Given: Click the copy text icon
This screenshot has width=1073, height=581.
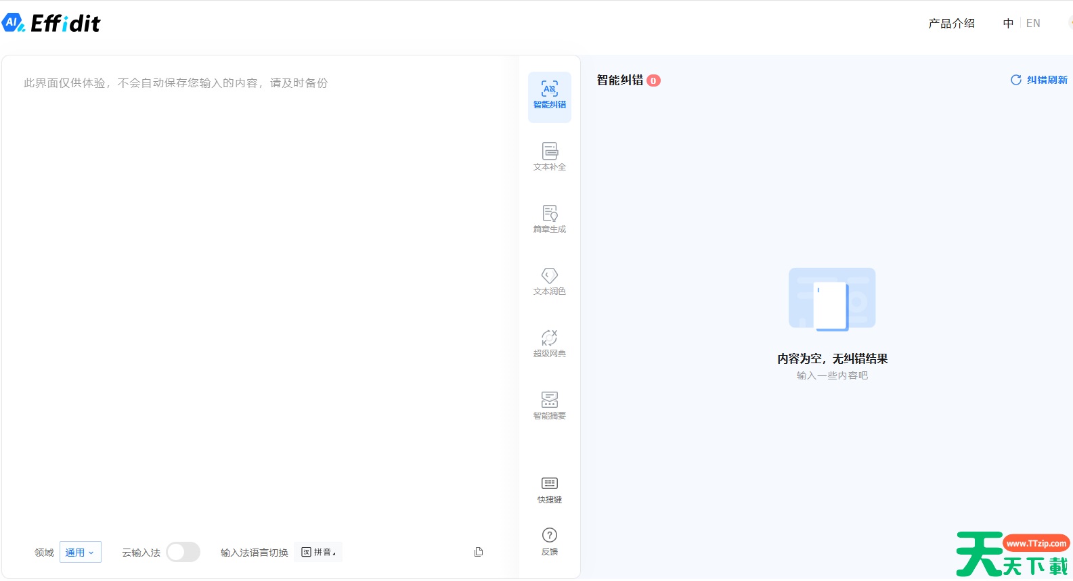Looking at the screenshot, I should click(479, 552).
